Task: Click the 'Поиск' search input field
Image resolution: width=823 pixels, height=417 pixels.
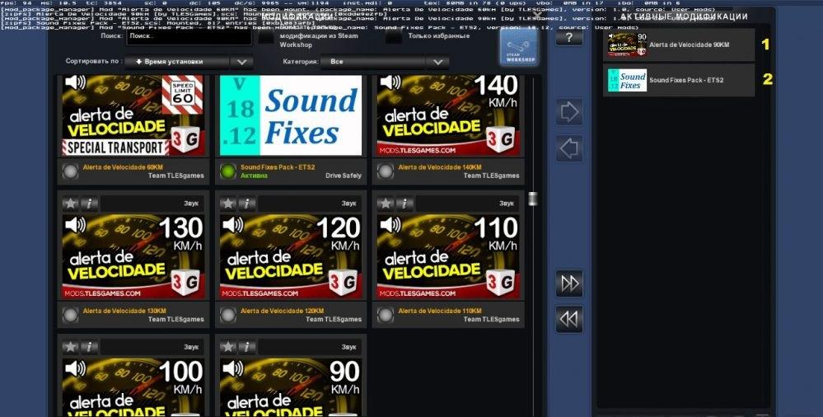Action: pos(189,37)
